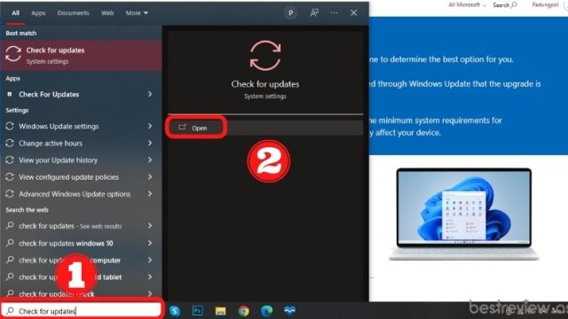Click magnifier beside check for updates windows 10
This screenshot has width=568, height=319.
click(x=10, y=243)
